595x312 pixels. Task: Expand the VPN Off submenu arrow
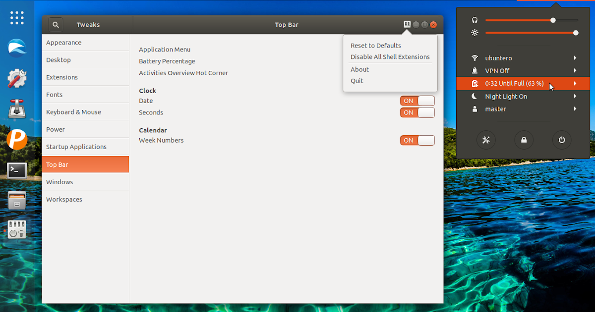pos(575,71)
